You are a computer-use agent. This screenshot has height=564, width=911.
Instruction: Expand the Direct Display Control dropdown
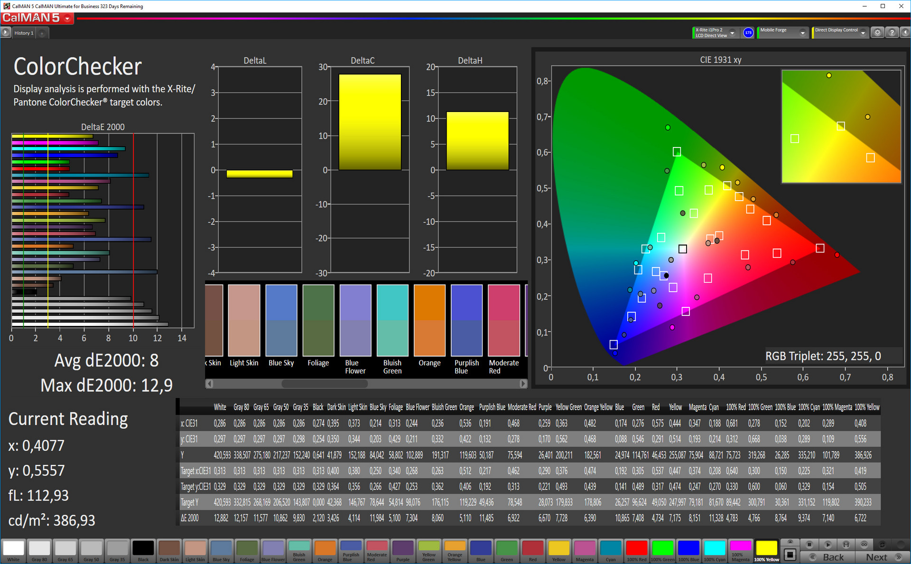pos(863,33)
